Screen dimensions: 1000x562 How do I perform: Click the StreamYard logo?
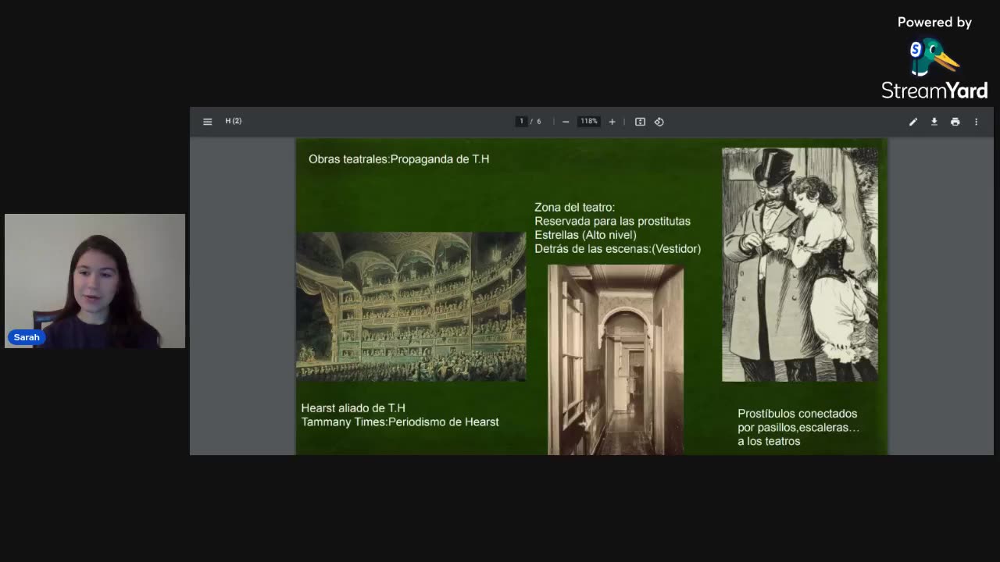[x=934, y=69]
